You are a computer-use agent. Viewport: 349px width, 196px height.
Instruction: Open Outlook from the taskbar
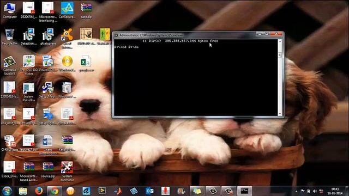click(x=149, y=191)
